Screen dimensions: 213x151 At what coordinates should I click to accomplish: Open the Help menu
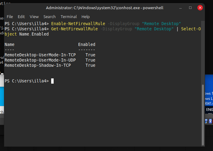[x=86, y=17]
